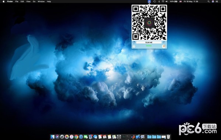Open Launchpad rocket icon in Dock
The width and height of the screenshot is (221, 140).
click(62, 137)
